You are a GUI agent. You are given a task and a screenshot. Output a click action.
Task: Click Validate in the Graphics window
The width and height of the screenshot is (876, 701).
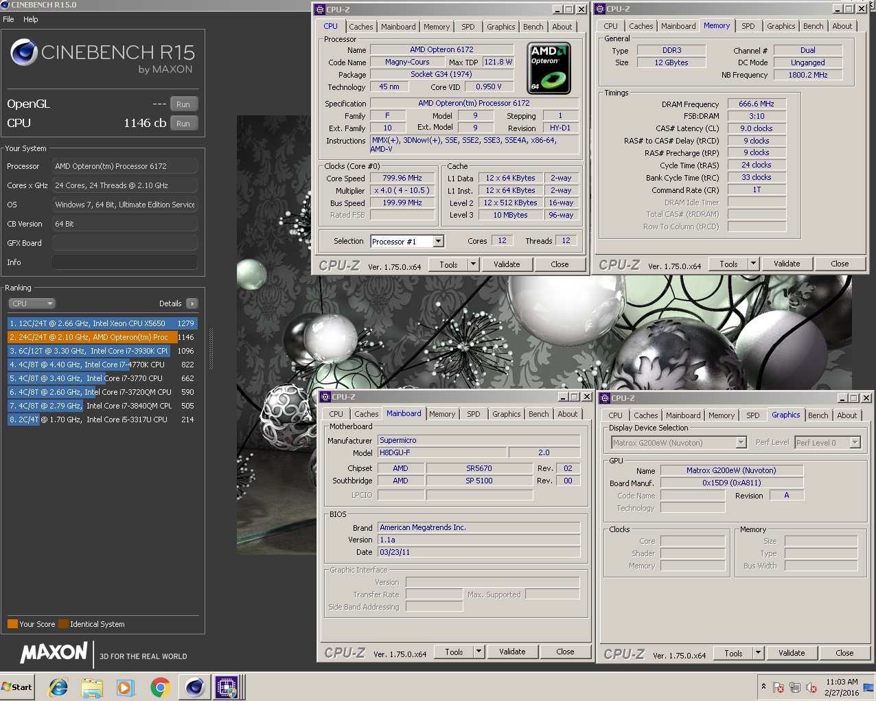click(792, 653)
